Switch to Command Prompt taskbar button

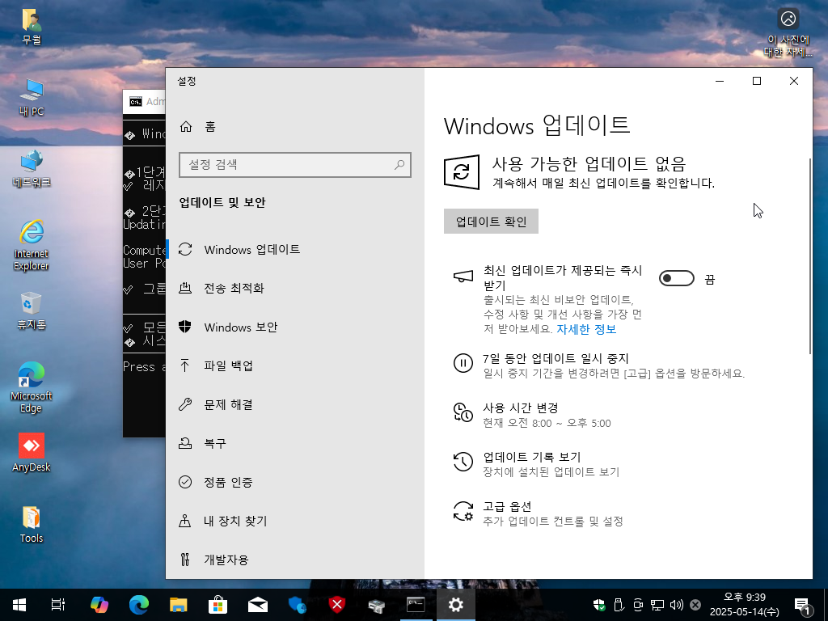[416, 605]
